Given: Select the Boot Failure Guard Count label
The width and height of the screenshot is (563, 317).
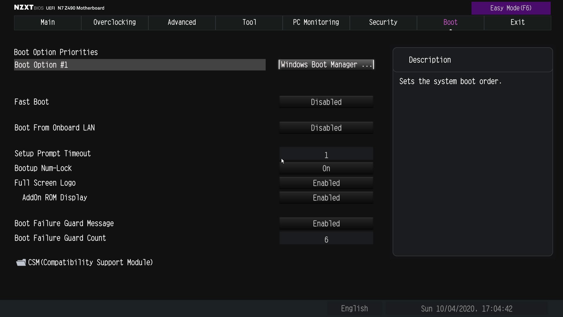Looking at the screenshot, I should point(60,238).
